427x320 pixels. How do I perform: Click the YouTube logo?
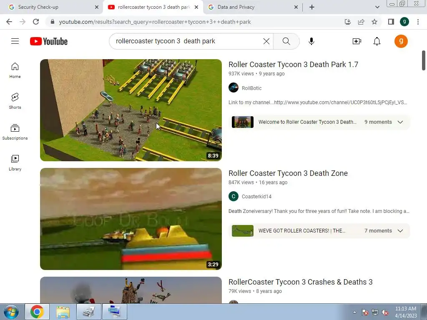click(49, 41)
